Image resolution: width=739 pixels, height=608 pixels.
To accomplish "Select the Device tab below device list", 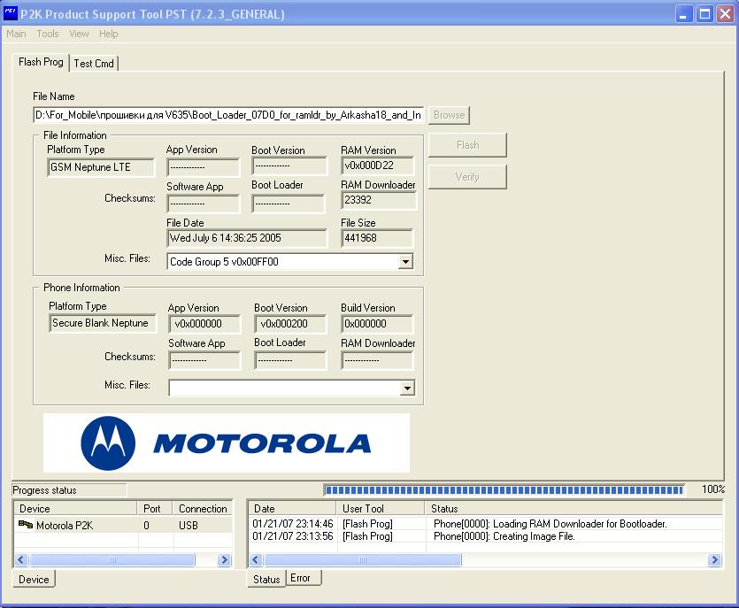I will click(34, 580).
